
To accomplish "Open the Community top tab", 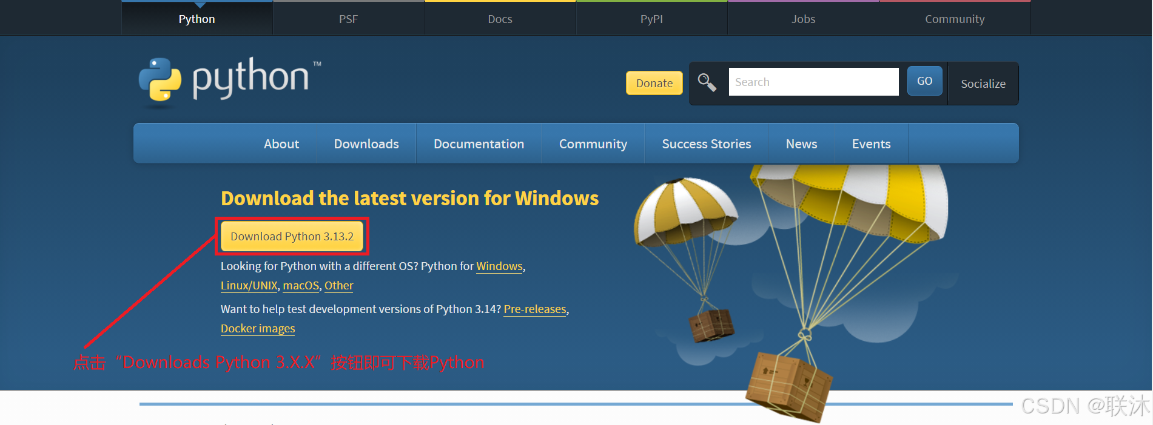I will 955,19.
